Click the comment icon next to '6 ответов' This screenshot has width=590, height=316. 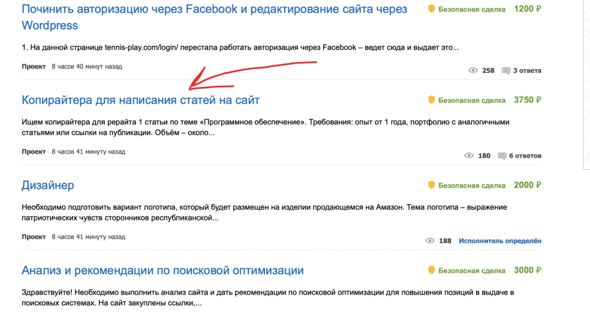[502, 156]
